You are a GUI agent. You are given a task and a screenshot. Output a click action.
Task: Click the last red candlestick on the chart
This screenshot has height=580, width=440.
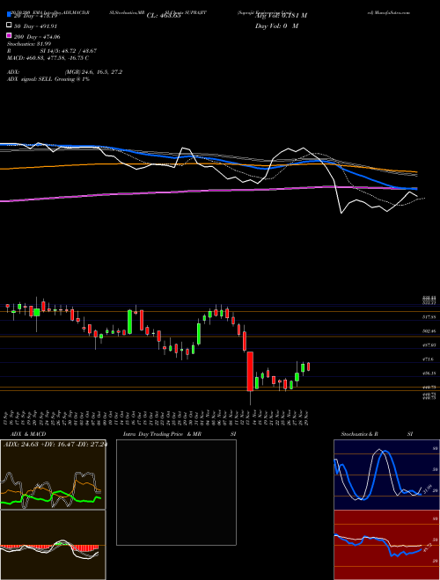pyautogui.click(x=308, y=366)
